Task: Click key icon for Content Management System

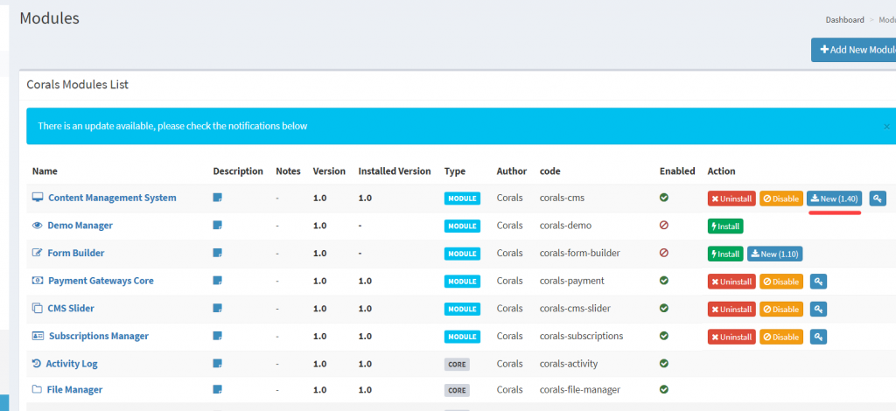Action: [878, 199]
